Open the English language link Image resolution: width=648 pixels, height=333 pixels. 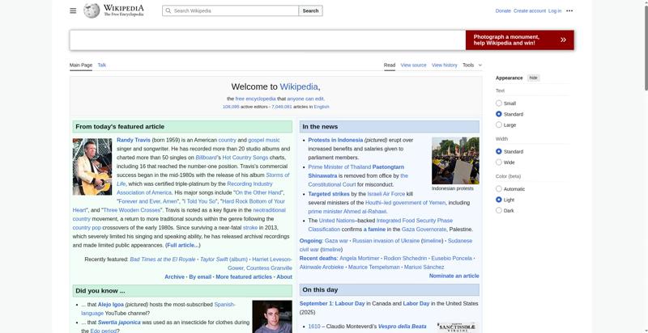pyautogui.click(x=322, y=107)
